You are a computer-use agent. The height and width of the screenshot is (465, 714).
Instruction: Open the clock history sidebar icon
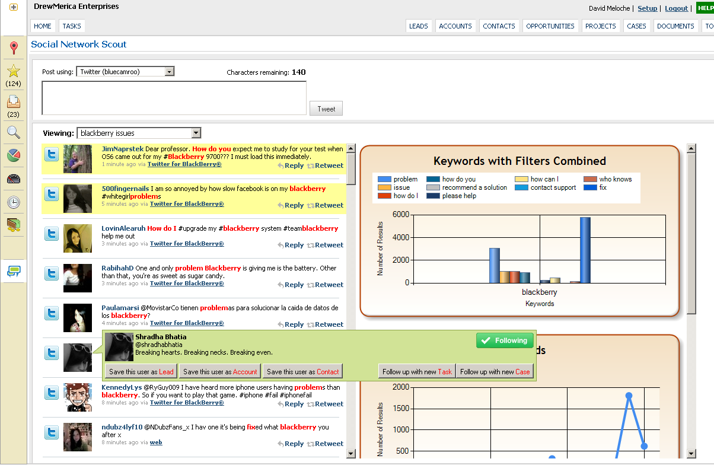13,202
